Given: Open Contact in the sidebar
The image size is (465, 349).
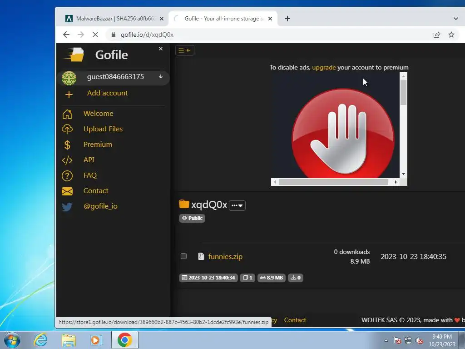Looking at the screenshot, I should [x=96, y=190].
